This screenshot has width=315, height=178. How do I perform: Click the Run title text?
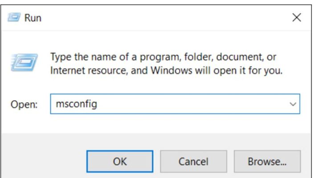(33, 18)
